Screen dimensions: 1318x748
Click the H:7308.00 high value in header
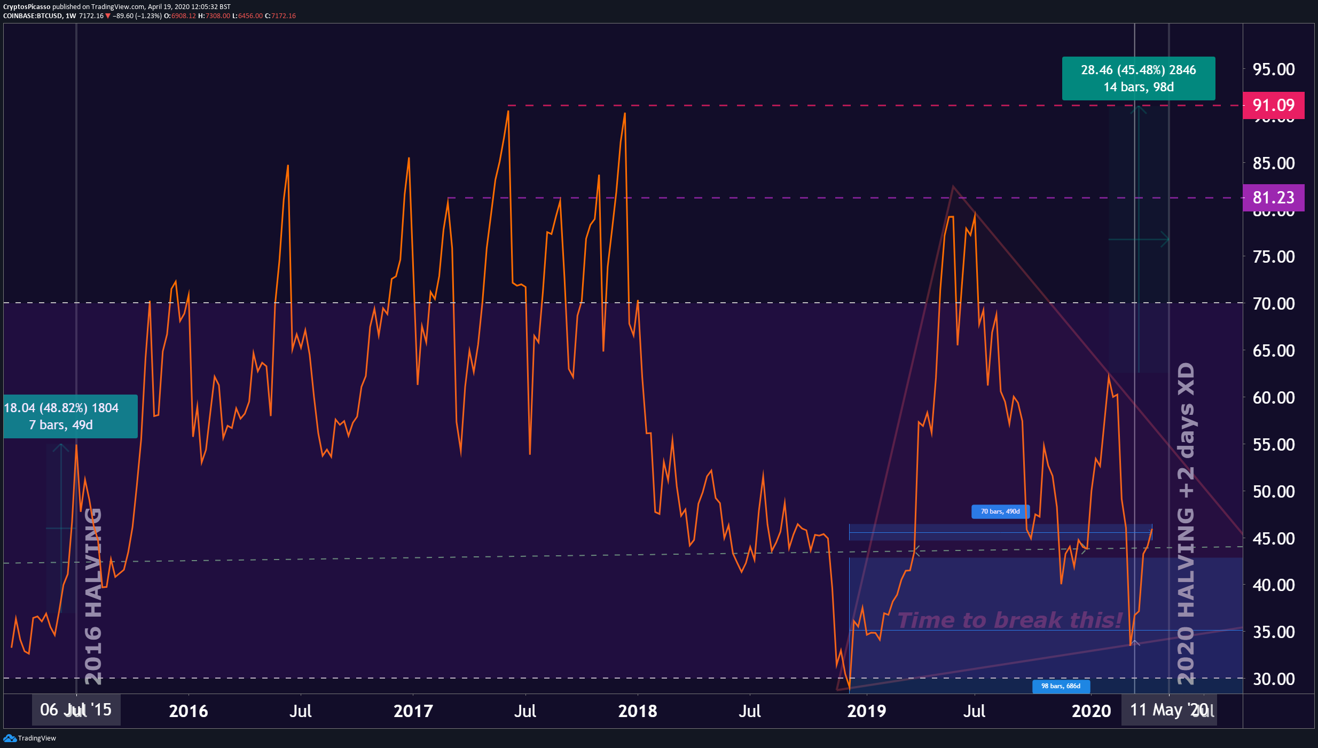(214, 16)
